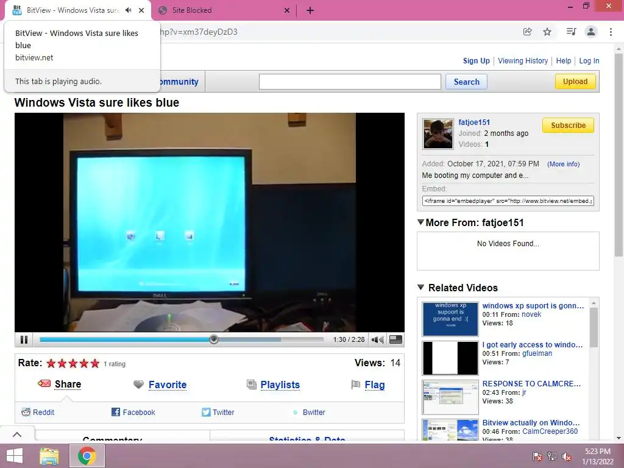Close the BitView tab
The image size is (624, 468).
[141, 10]
